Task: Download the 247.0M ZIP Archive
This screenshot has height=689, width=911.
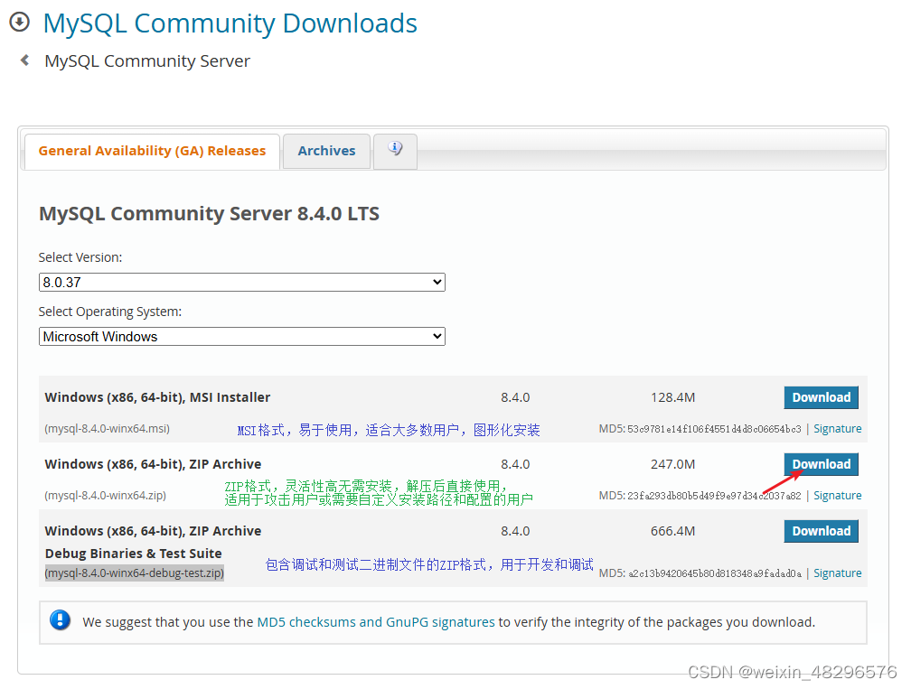Action: [821, 464]
